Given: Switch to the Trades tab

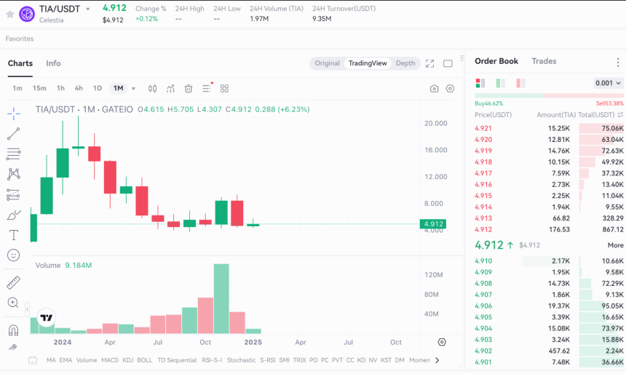Looking at the screenshot, I should tap(544, 61).
